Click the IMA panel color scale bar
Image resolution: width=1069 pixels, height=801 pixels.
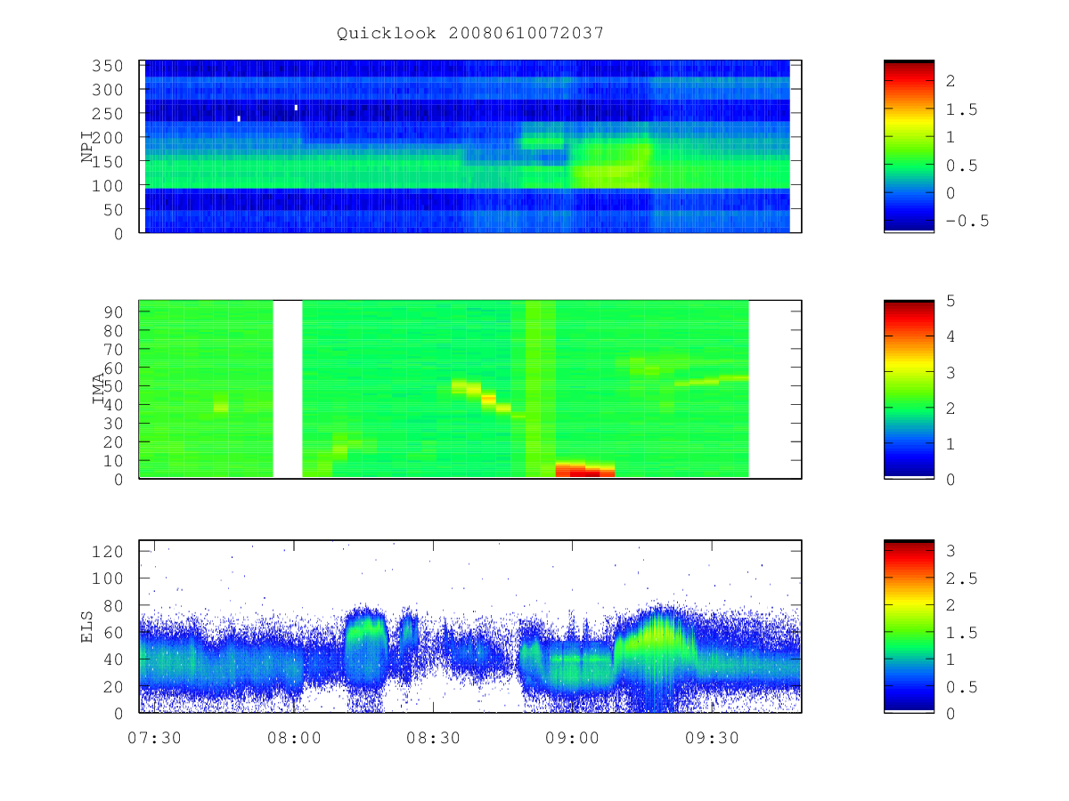click(x=909, y=389)
